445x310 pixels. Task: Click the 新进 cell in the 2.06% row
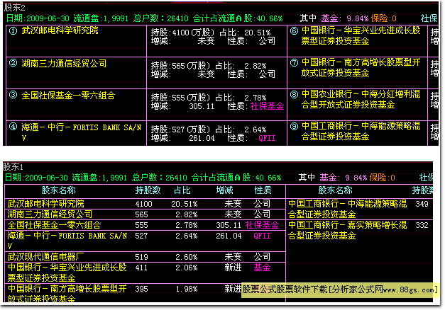[233, 268]
